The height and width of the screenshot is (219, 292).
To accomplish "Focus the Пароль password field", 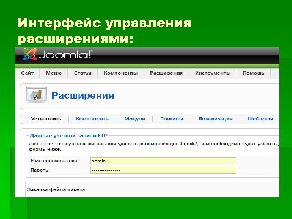I will pyautogui.click(x=163, y=170).
